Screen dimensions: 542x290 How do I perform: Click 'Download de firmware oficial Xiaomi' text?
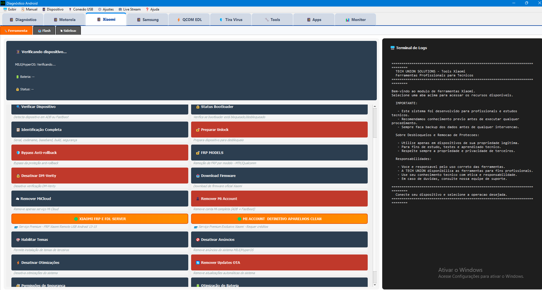218,186
